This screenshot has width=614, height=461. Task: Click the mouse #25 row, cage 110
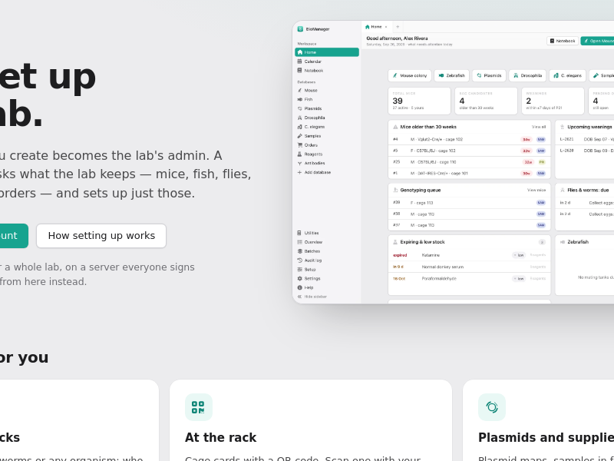[x=469, y=162]
